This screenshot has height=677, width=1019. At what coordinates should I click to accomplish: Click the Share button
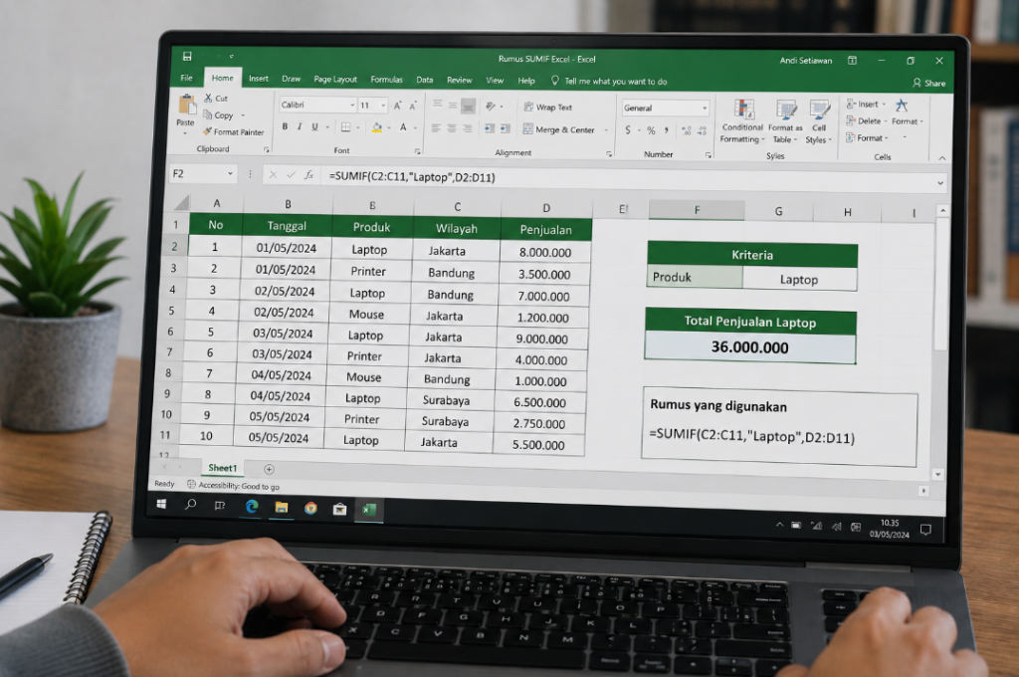click(929, 84)
